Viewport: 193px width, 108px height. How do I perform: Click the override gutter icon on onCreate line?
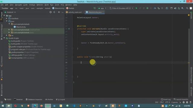coord(69,29)
